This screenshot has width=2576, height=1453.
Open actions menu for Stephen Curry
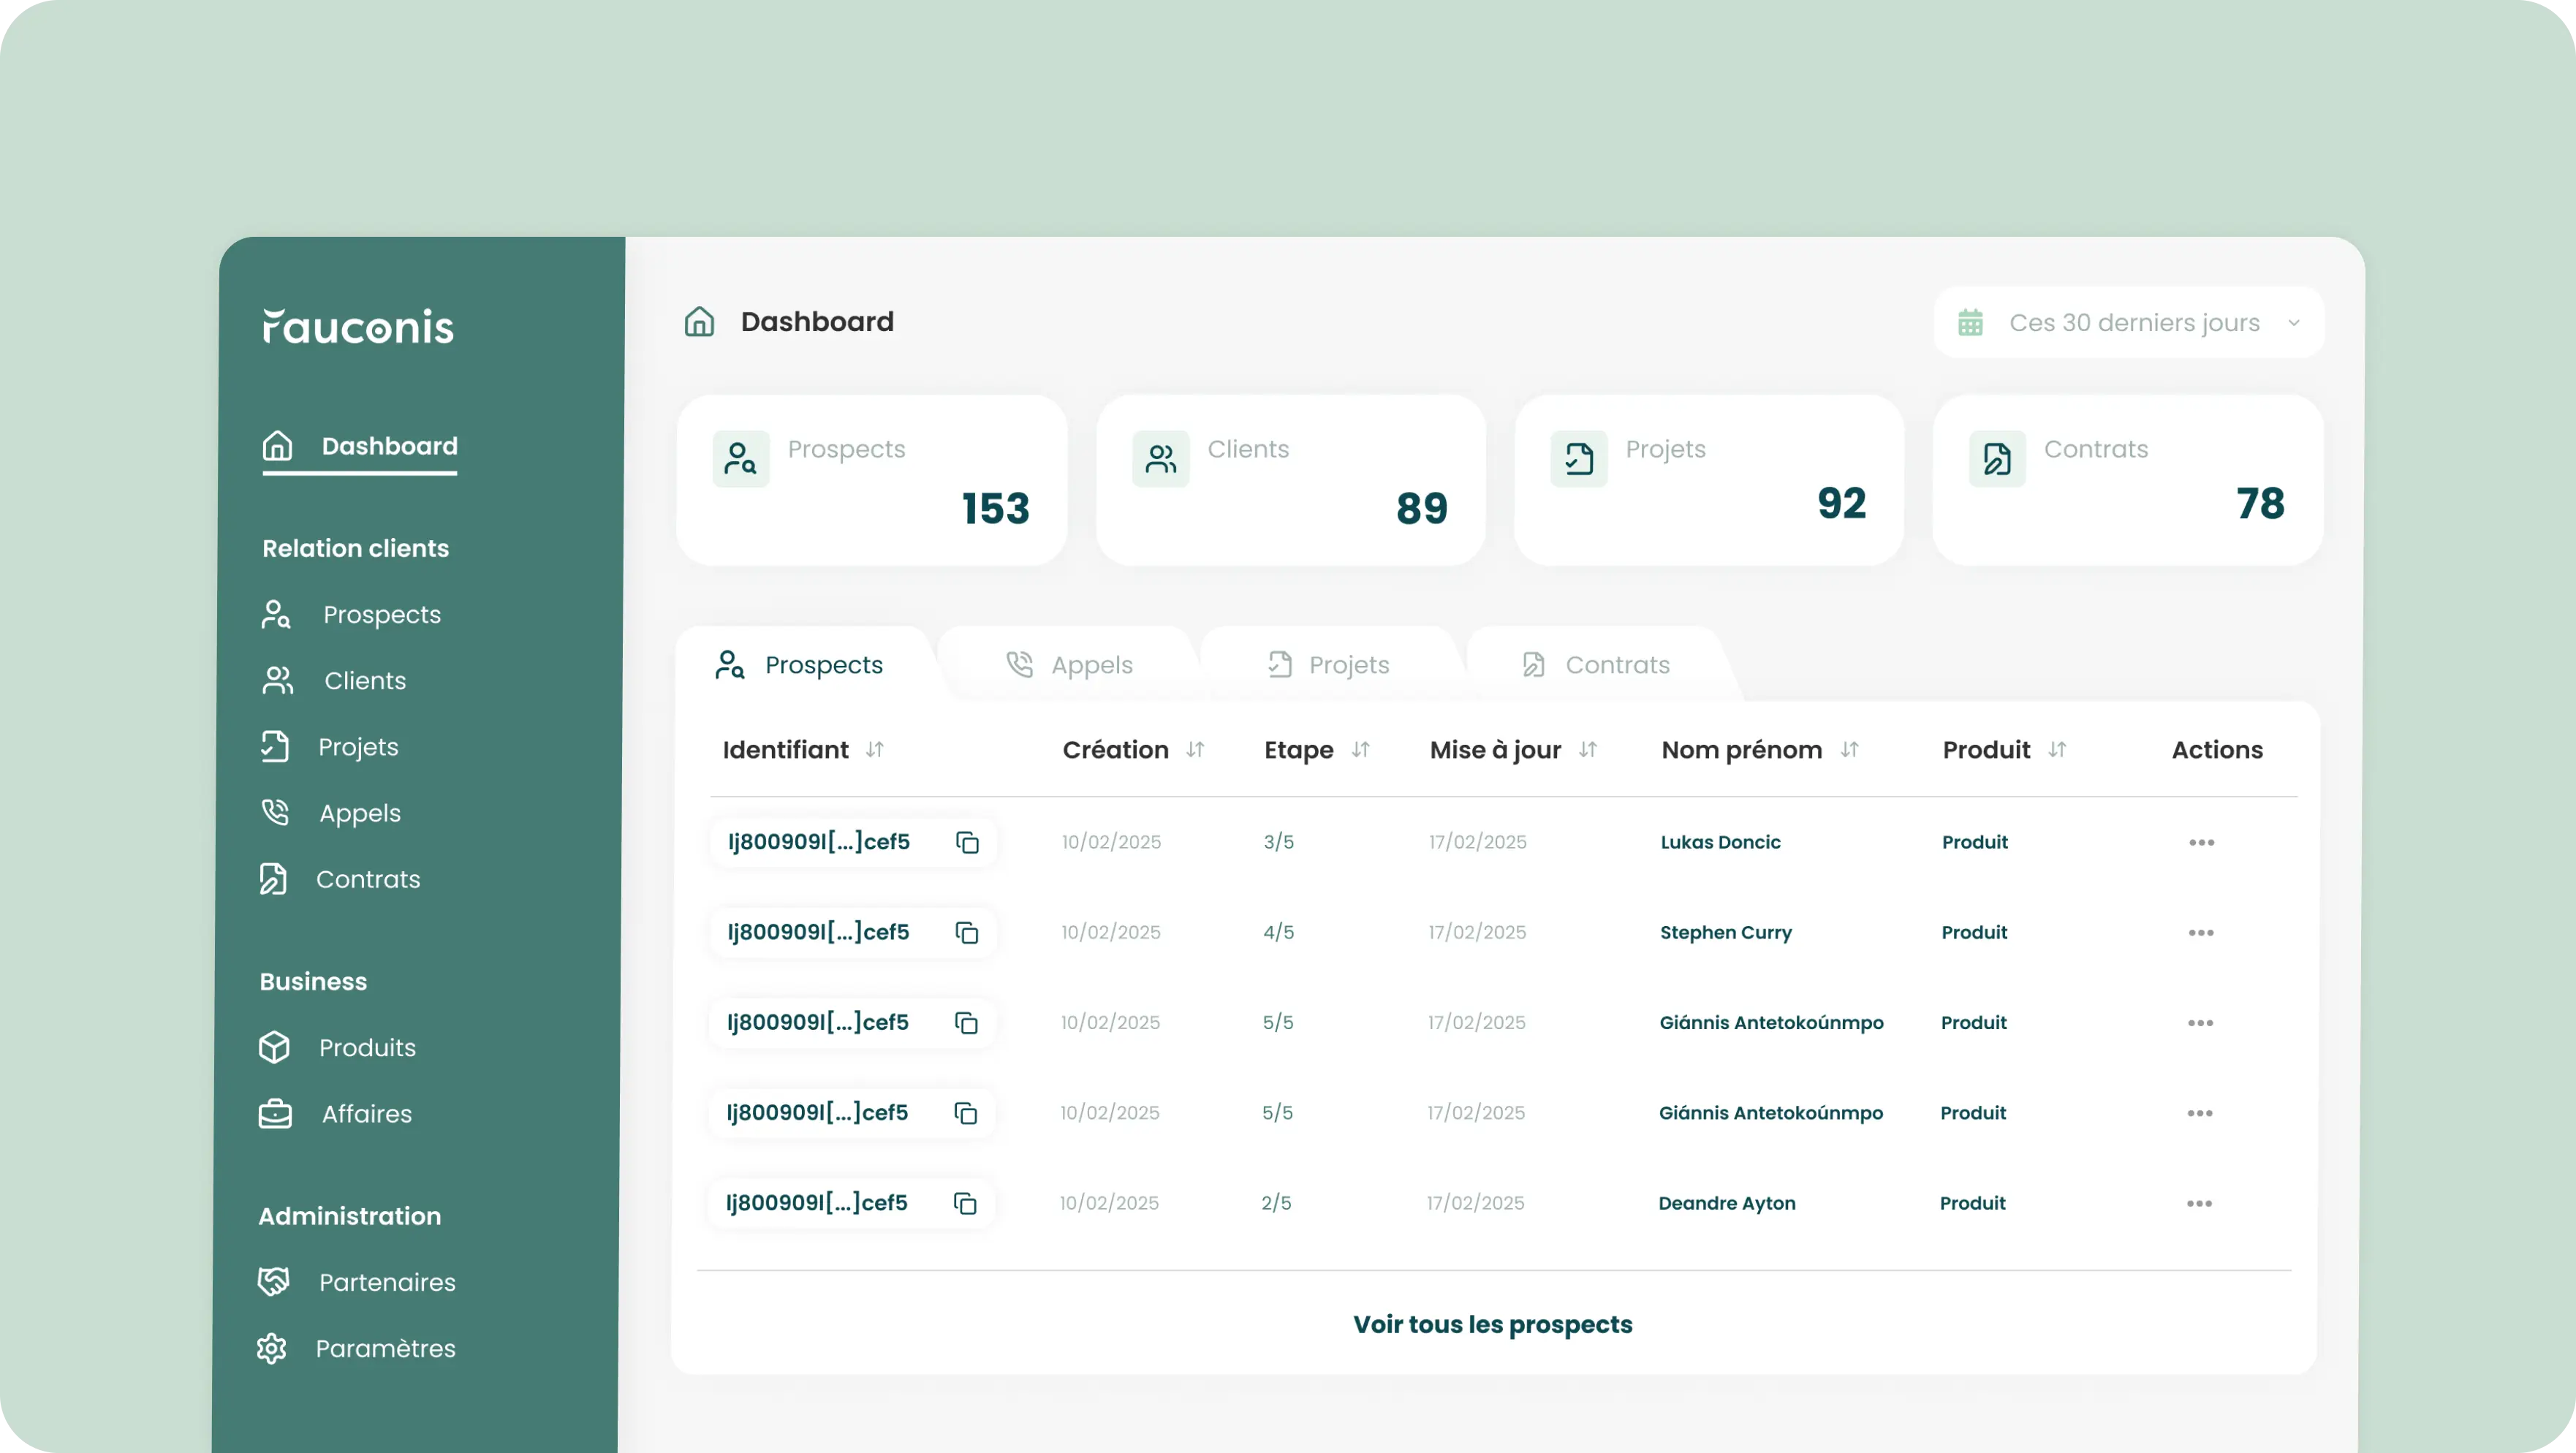2200,932
